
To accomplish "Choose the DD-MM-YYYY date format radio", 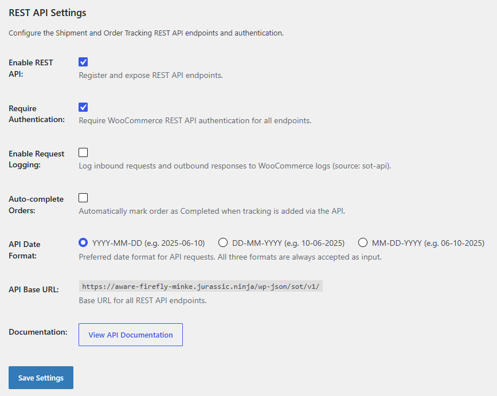I will pos(223,242).
